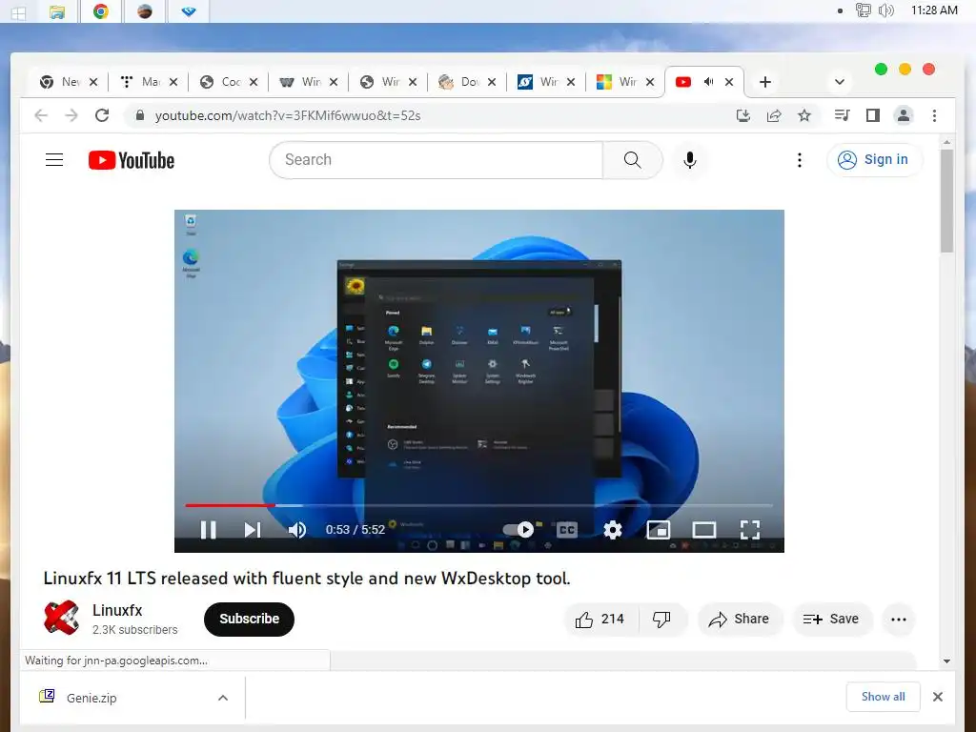The width and height of the screenshot is (976, 732).
Task: Expand Genie.zip download options
Action: [x=223, y=698]
